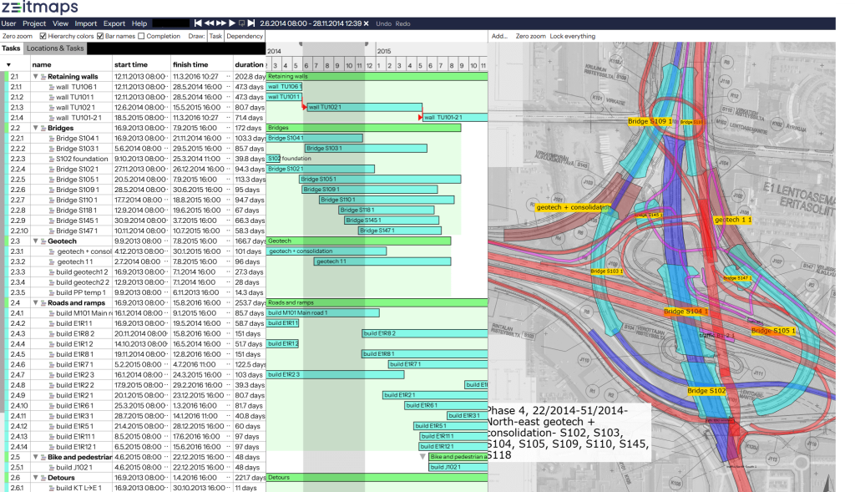Image resolution: width=855 pixels, height=492 pixels.
Task: Toggle the Bar names checkbox
Action: [100, 36]
